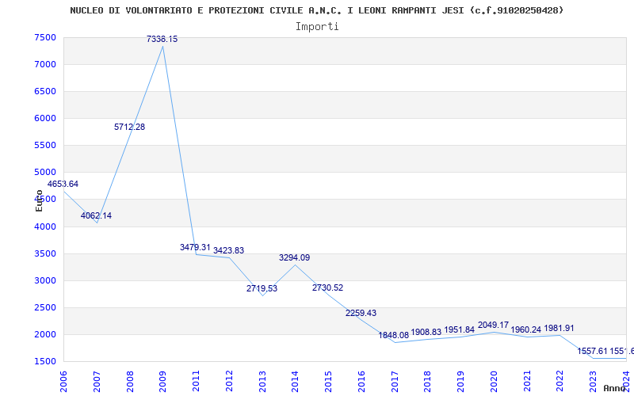Image resolution: width=634 pixels, height=396 pixels.
Task: Click the 4062.14 data label
Action: coord(96,215)
